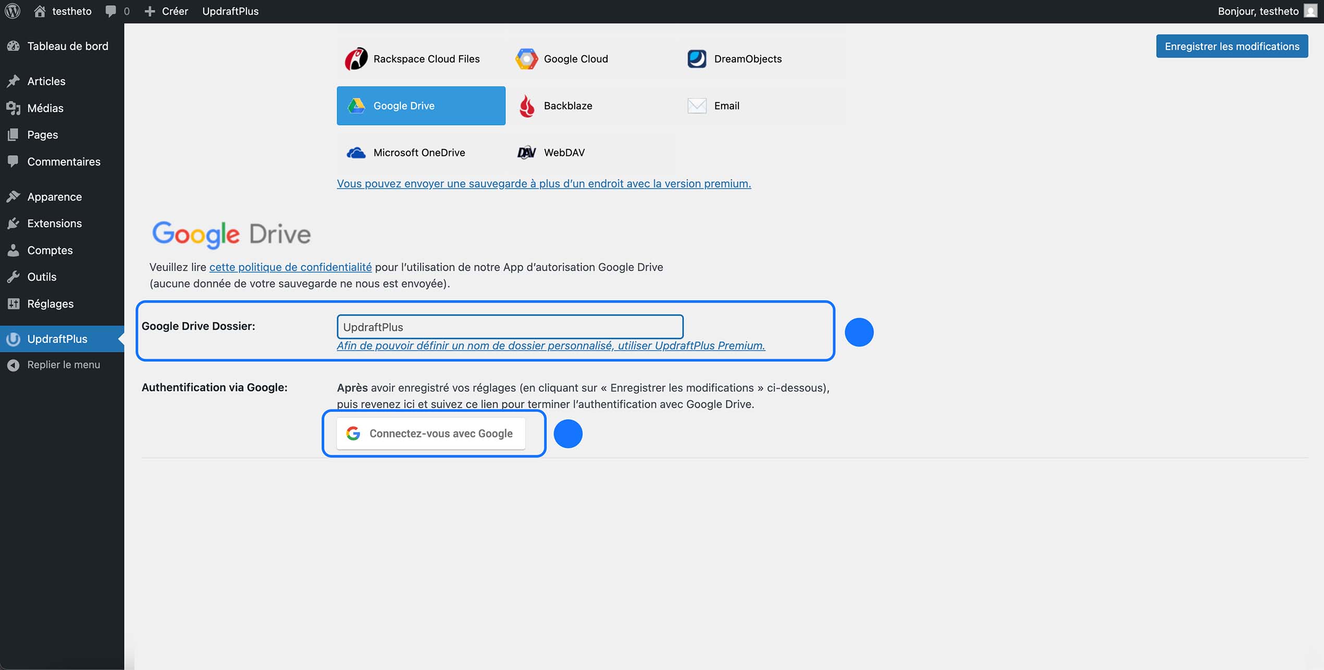The image size is (1324, 670).
Task: Click the WordPress logo in the admin bar
Action: tap(12, 11)
